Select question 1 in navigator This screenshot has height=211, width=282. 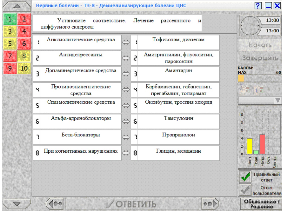[x=10, y=19]
